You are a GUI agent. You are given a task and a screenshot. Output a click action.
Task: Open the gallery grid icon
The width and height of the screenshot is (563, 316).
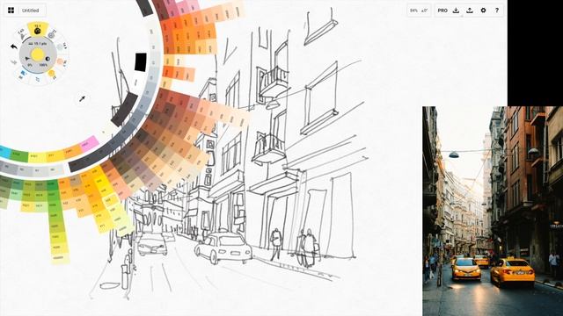pos(11,11)
